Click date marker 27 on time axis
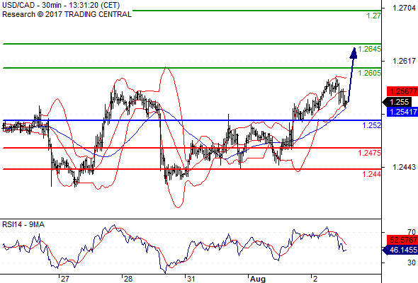418x283 pixels. (x=64, y=279)
